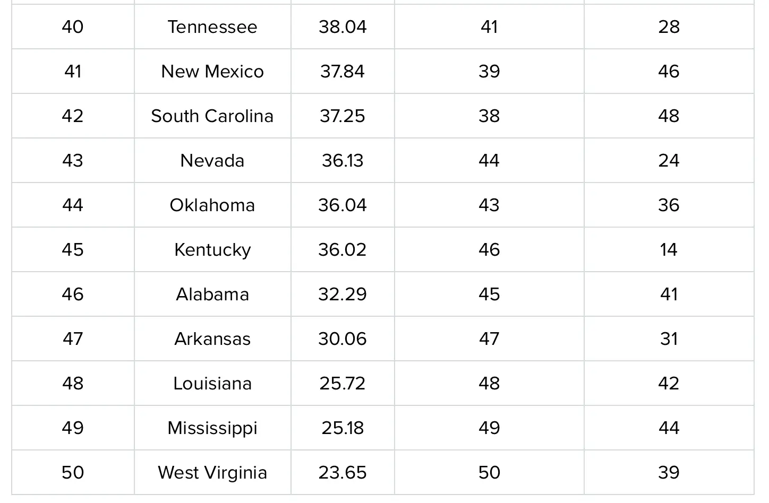Select the 32.29 score cell
Viewport: 769px width, 503px height.
[x=343, y=294]
